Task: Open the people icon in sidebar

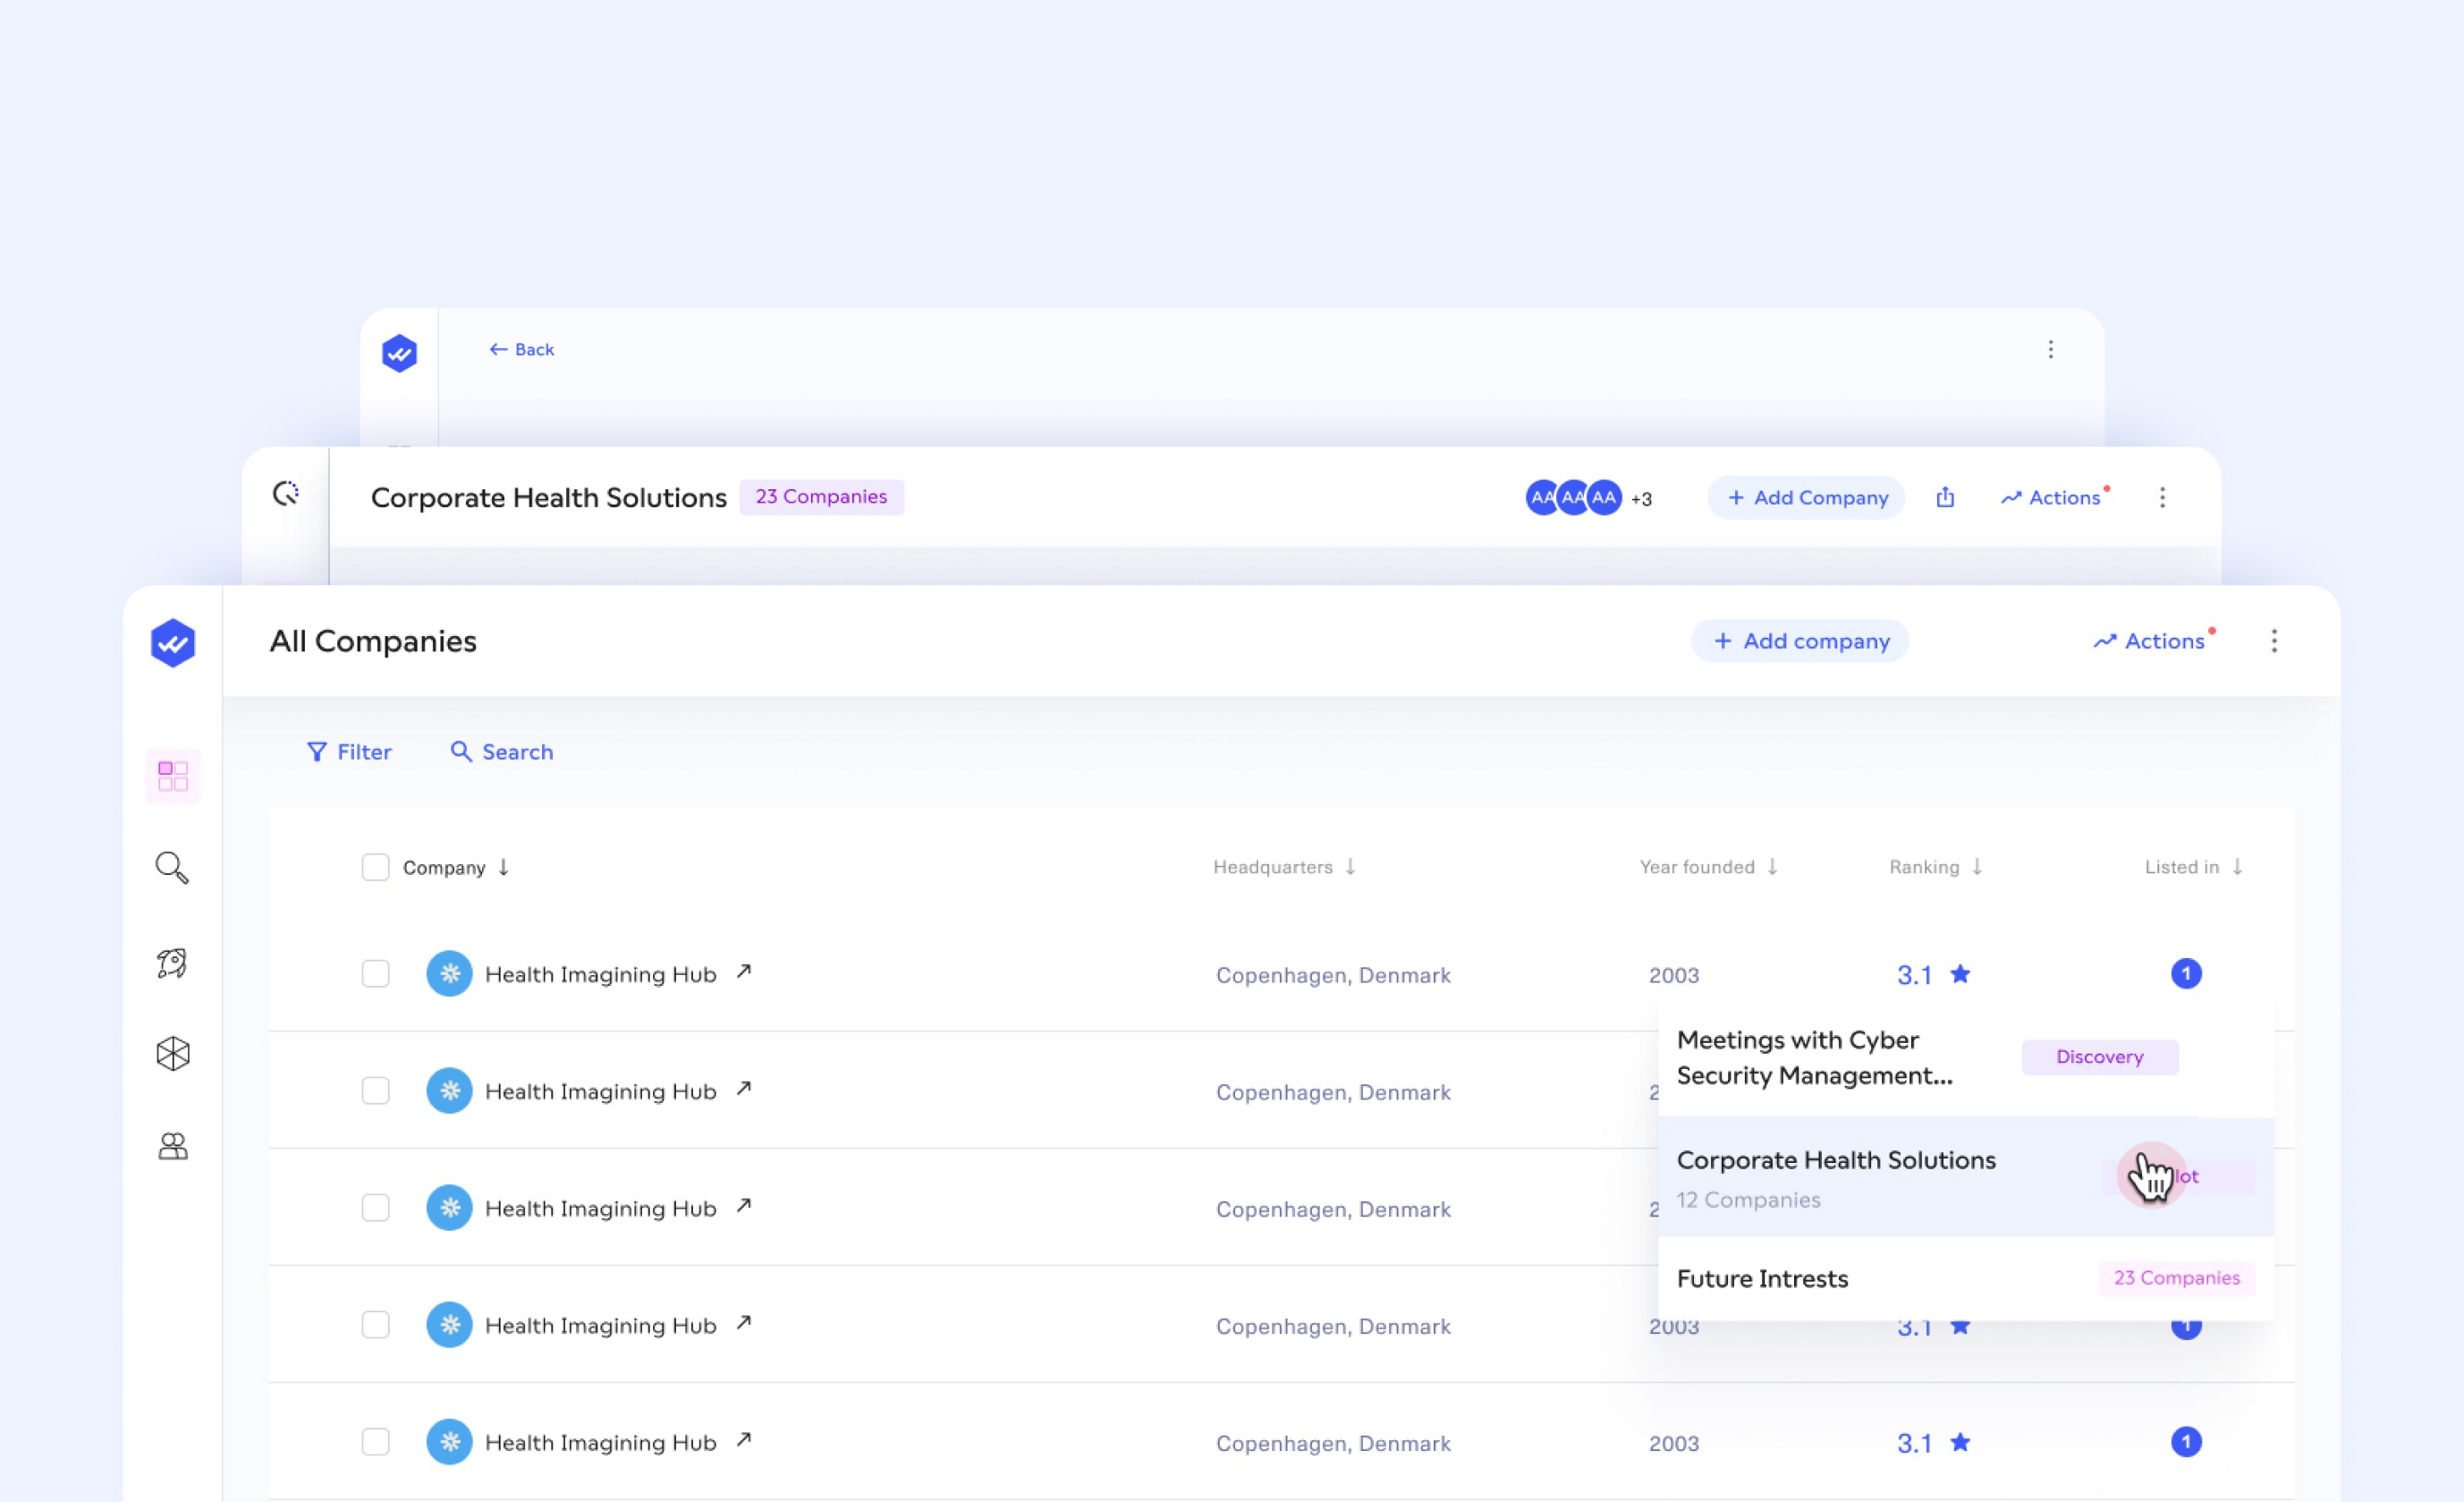Action: 172,1146
